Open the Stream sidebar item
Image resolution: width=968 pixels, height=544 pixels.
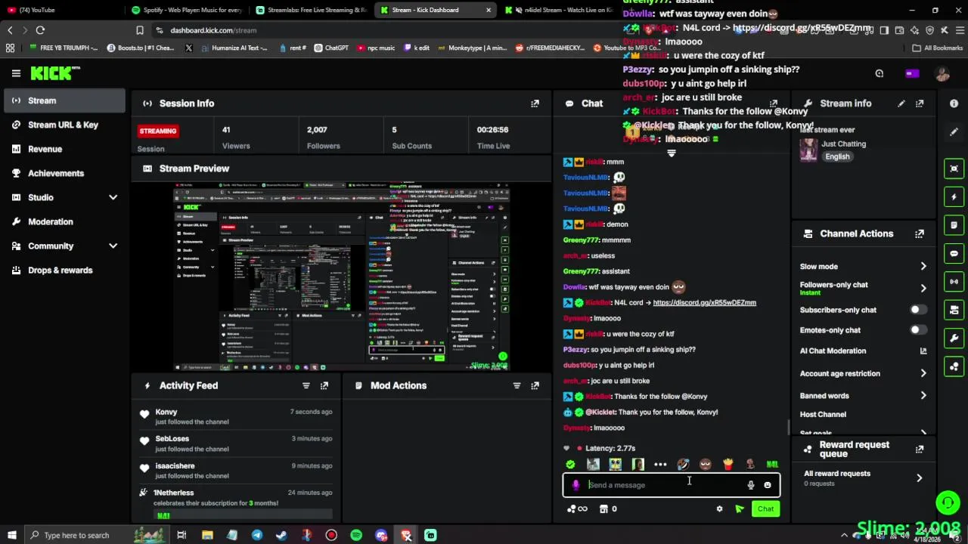point(64,100)
